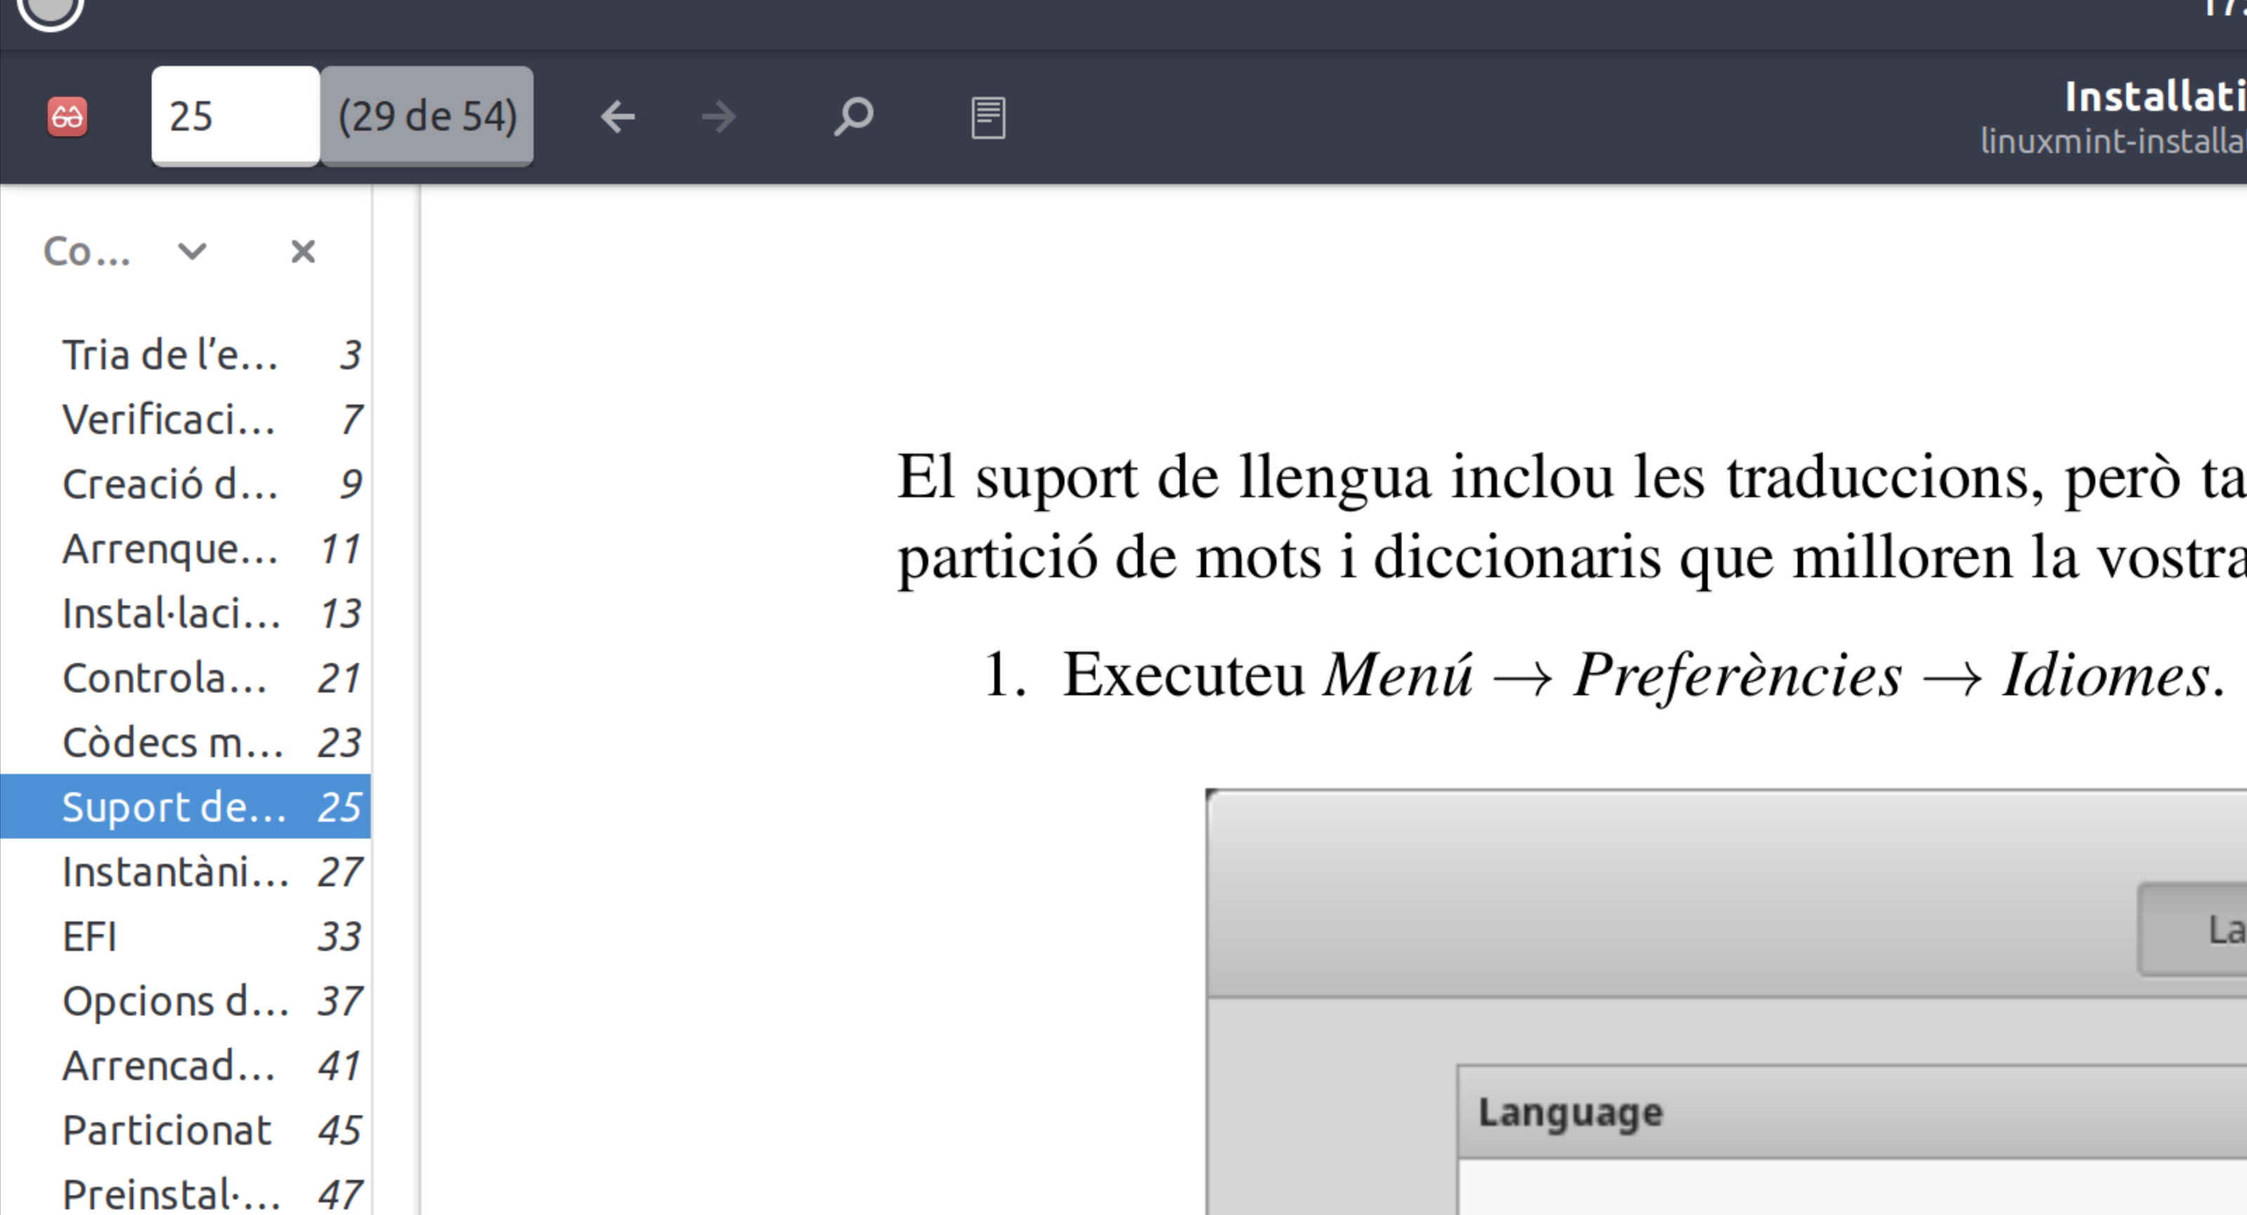2247x1215 pixels.
Task: Click the linuxmint-installa… file name subtitle
Action: (x=2113, y=140)
